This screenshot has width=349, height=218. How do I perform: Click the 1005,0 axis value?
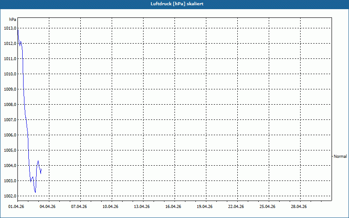pos(10,150)
